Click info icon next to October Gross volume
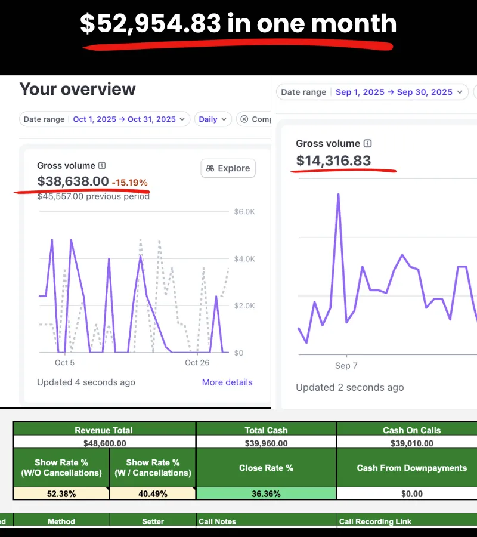The height and width of the screenshot is (537, 477). point(102,166)
